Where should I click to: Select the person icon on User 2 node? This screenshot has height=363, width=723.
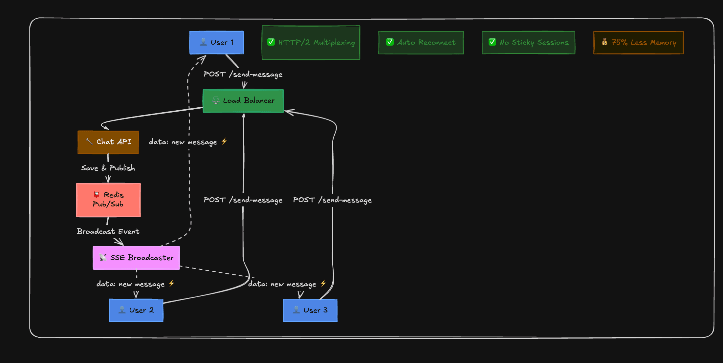point(122,310)
